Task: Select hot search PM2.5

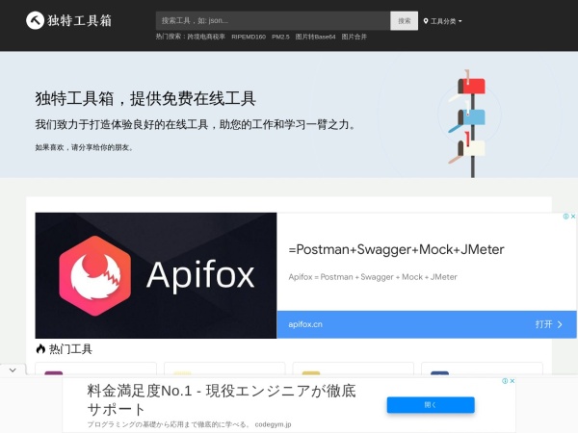Action: [x=280, y=37]
